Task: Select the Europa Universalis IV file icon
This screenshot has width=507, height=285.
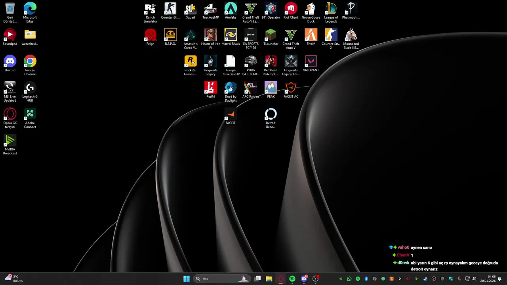Action: 231,65
